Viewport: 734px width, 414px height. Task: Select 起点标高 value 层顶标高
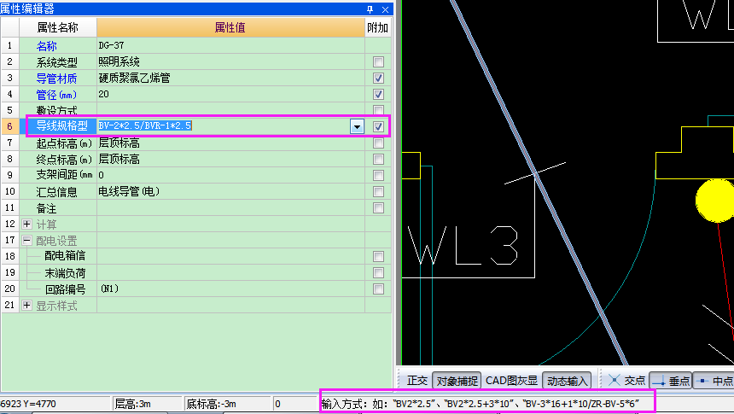pos(119,143)
